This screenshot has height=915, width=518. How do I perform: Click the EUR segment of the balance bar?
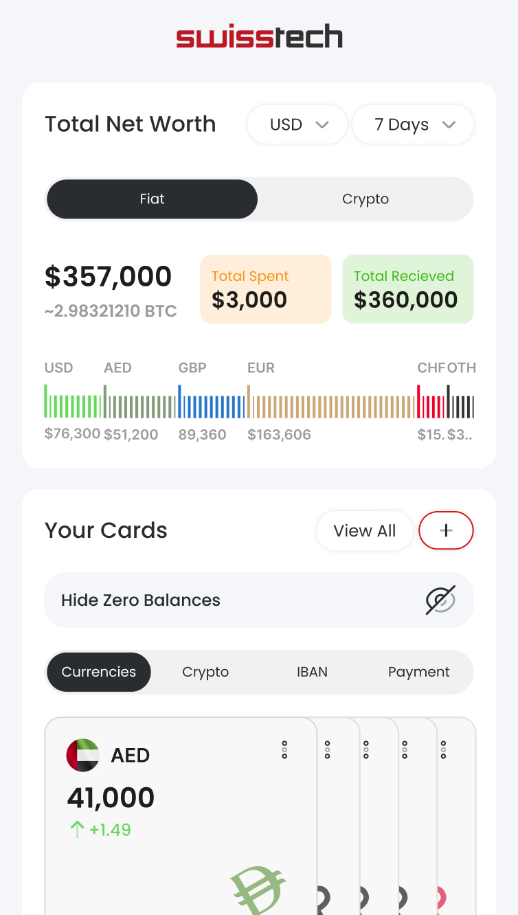tap(331, 406)
